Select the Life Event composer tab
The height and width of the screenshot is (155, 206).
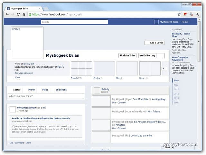(x=61, y=90)
